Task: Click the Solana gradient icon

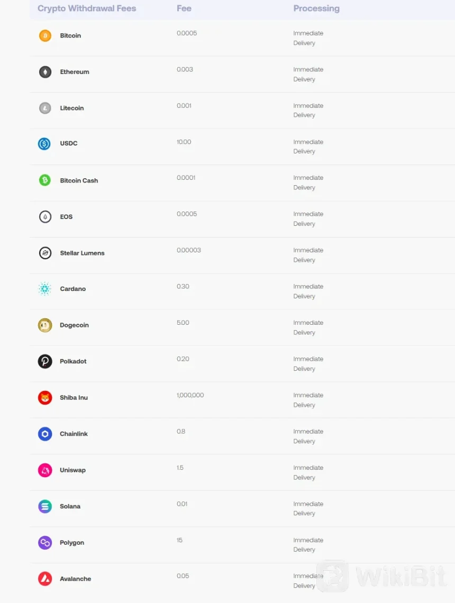Action: point(45,506)
